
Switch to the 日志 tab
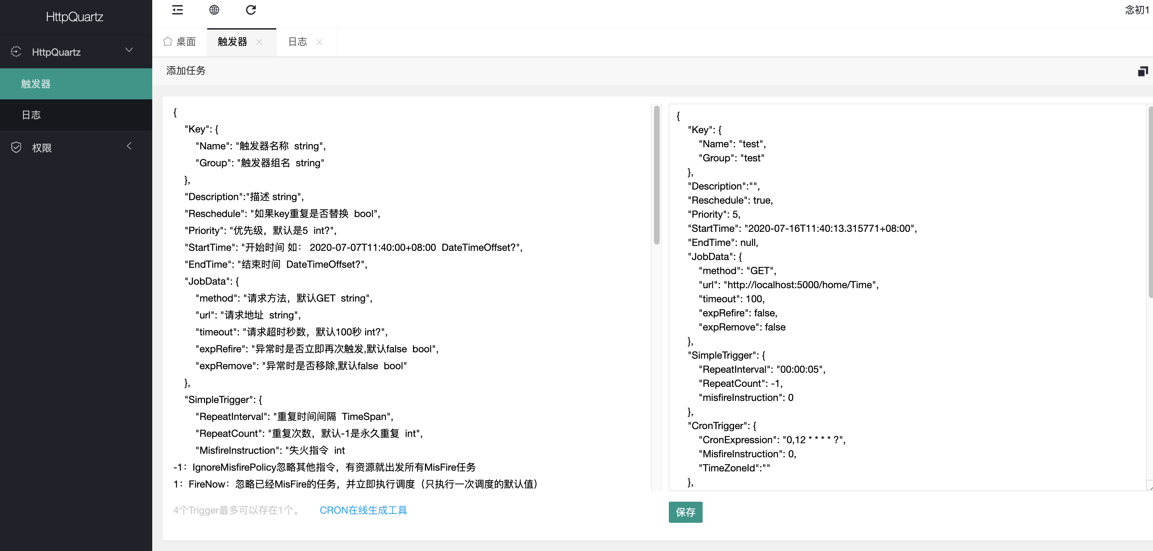pyautogui.click(x=298, y=42)
